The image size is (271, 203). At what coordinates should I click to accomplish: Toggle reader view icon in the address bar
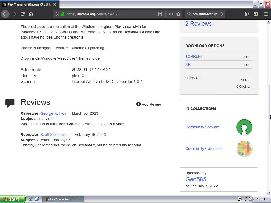[160, 14]
